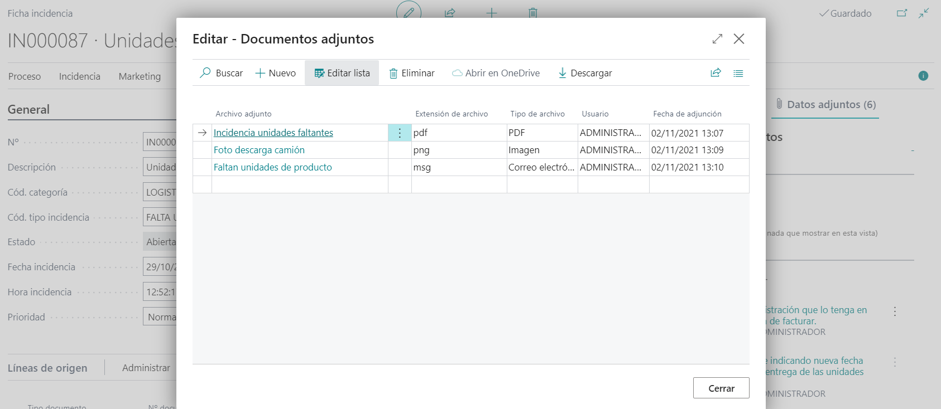
Task: Open the Incidencia unidades faltantes attachment
Action: [x=273, y=133]
